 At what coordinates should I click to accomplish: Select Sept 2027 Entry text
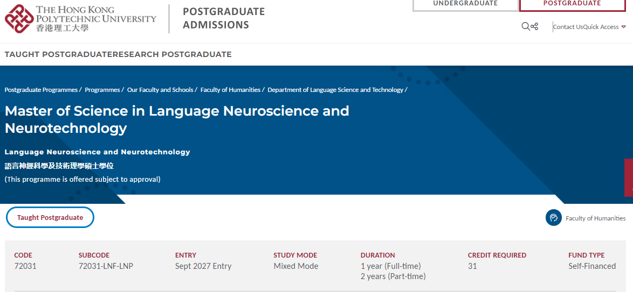click(x=203, y=266)
